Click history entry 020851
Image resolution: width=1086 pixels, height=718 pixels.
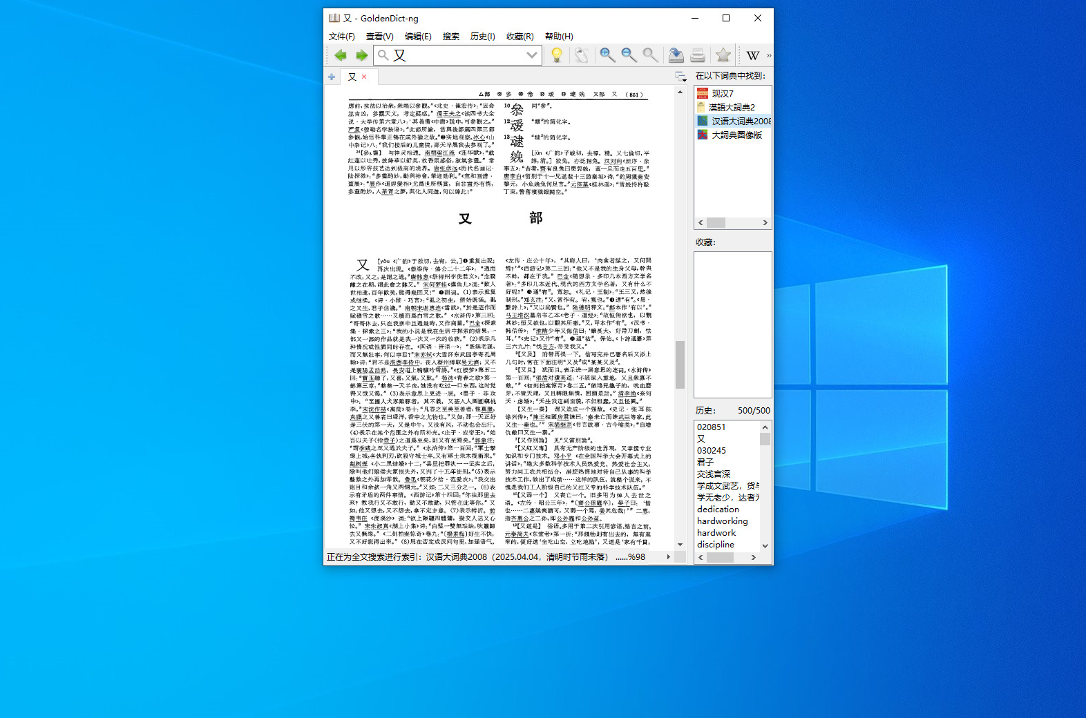point(711,427)
